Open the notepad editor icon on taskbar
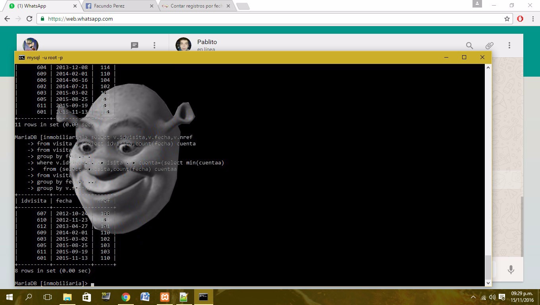 point(184,297)
